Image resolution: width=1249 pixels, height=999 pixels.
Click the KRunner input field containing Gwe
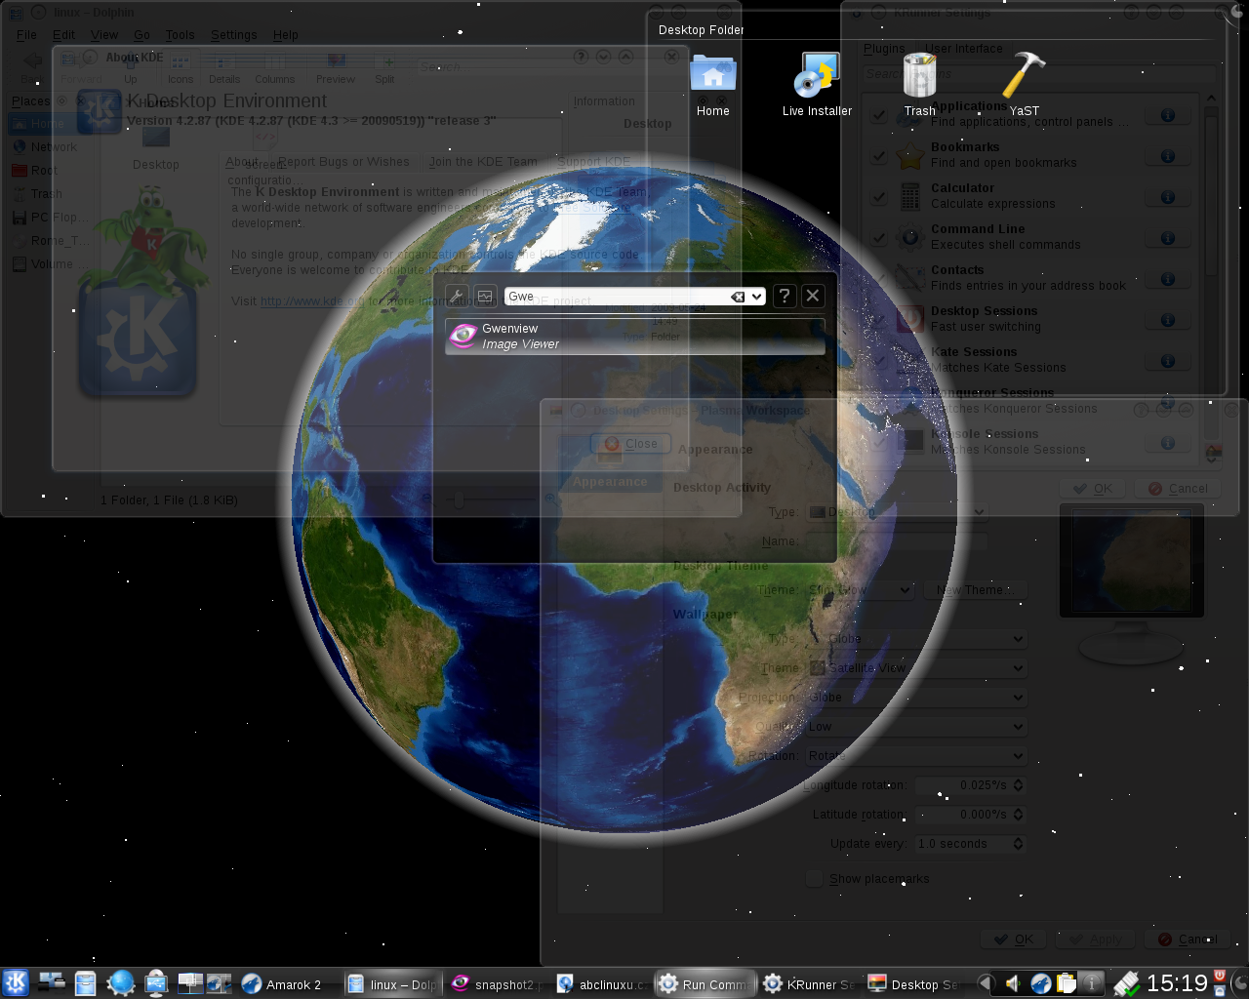634,297
